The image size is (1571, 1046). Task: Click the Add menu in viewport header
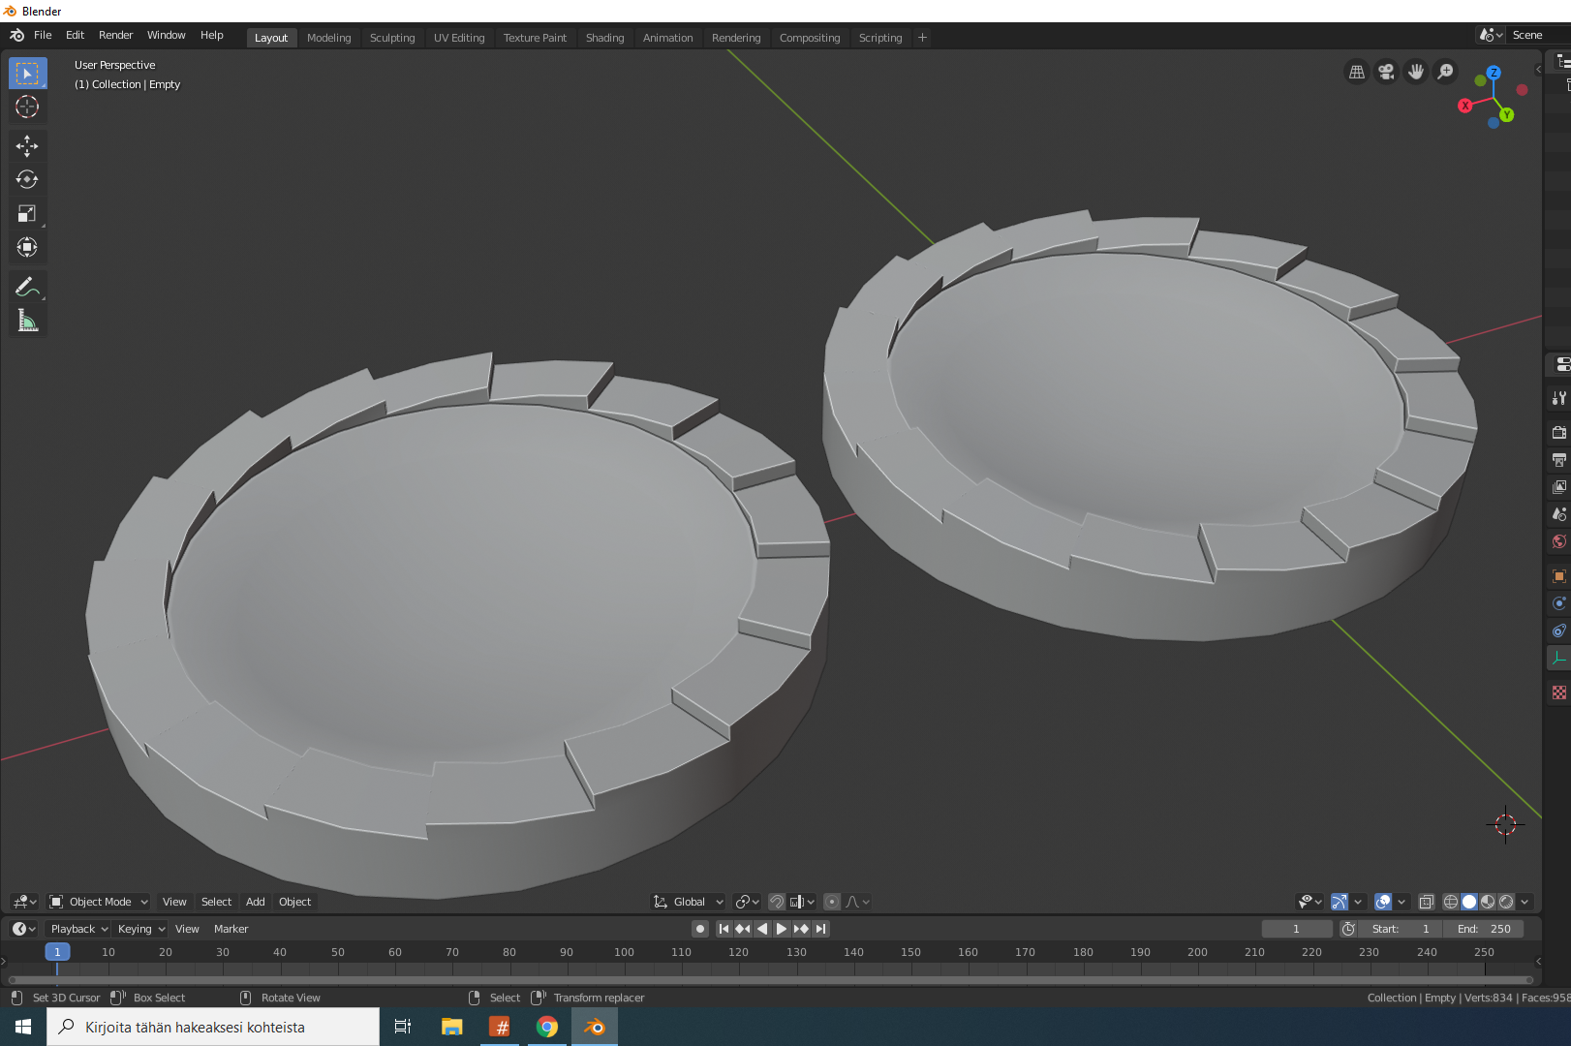point(255,902)
